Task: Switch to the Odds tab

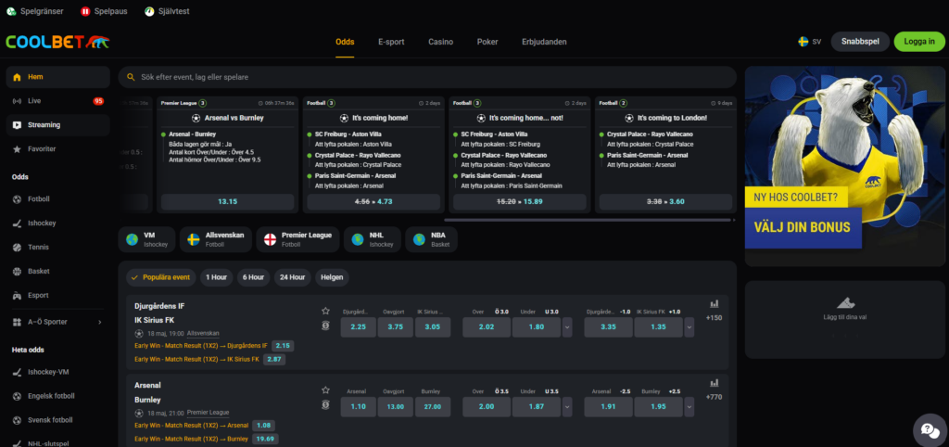Action: click(x=345, y=42)
